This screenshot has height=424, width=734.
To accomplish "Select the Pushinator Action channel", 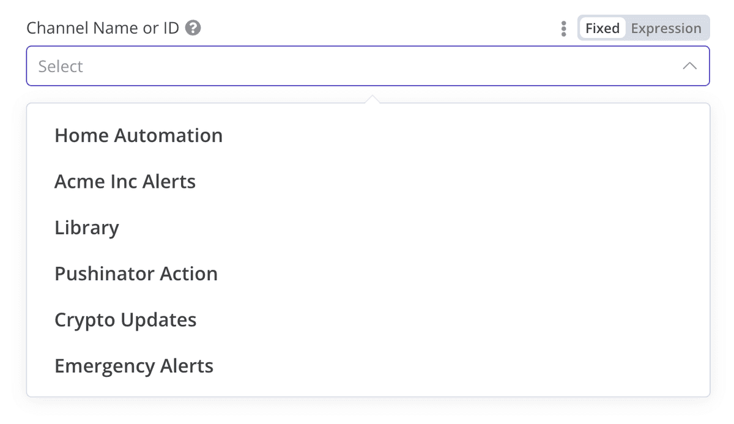I will [x=136, y=273].
